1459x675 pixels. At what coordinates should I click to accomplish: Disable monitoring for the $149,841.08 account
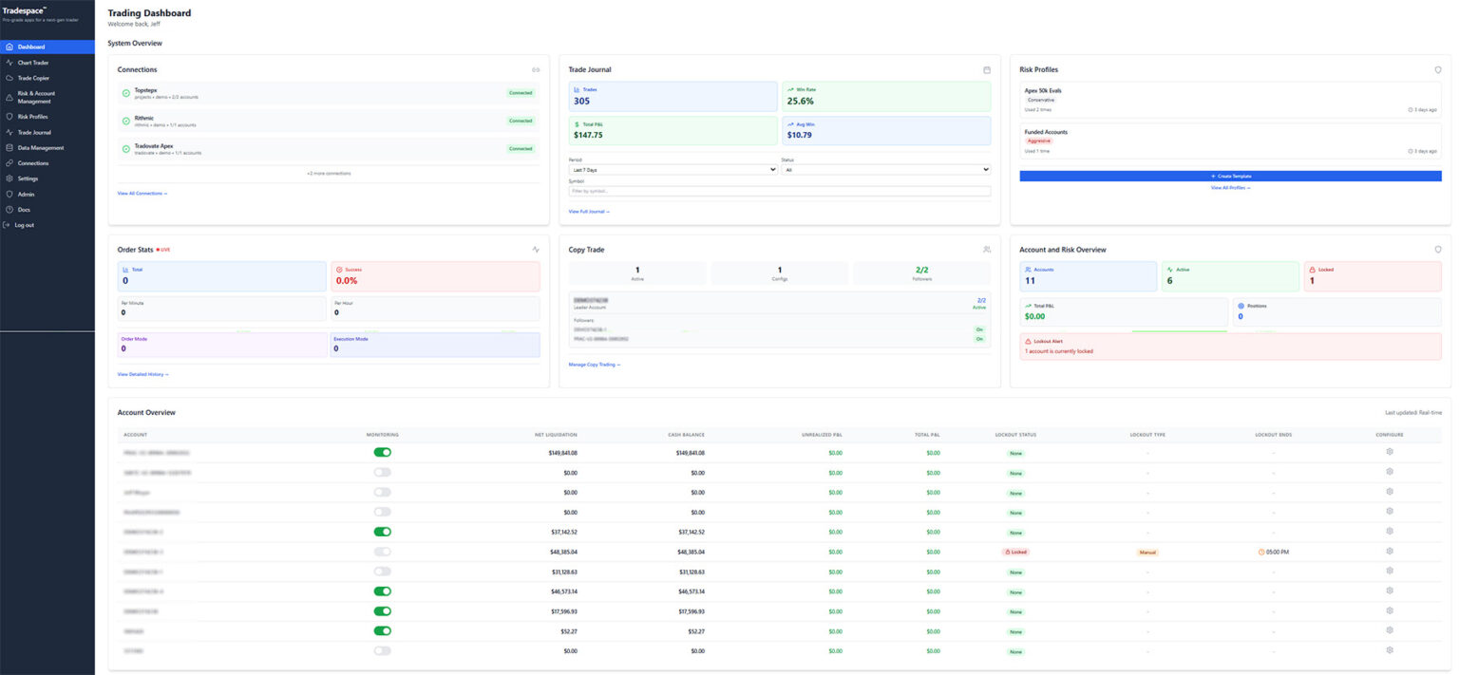(x=382, y=452)
